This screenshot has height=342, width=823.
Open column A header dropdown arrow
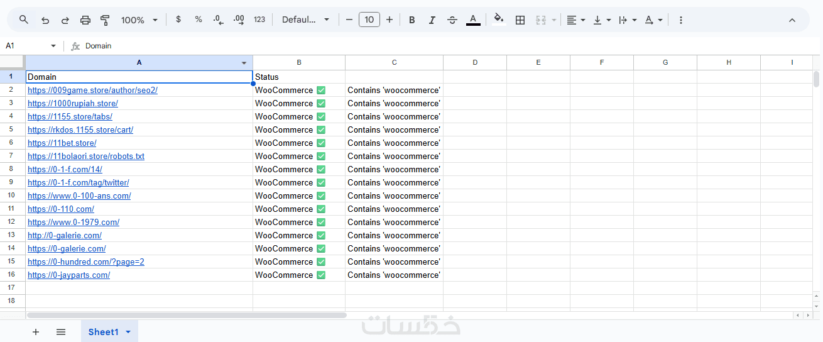click(x=244, y=63)
